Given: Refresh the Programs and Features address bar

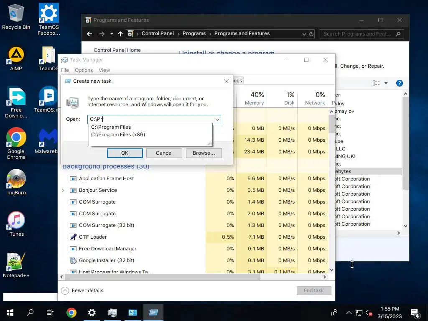Looking at the screenshot, I should [311, 34].
